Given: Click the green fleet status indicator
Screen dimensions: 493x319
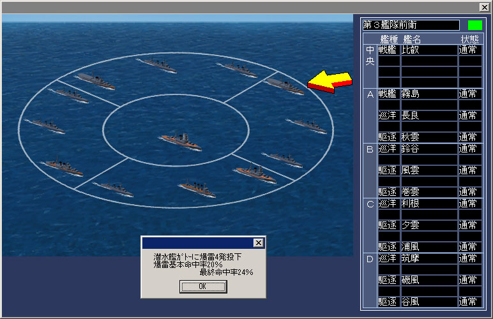Looking at the screenshot, I should (474, 25).
